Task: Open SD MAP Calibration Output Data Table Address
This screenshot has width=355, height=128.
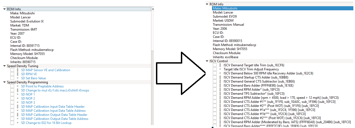Action: (x=54, y=119)
